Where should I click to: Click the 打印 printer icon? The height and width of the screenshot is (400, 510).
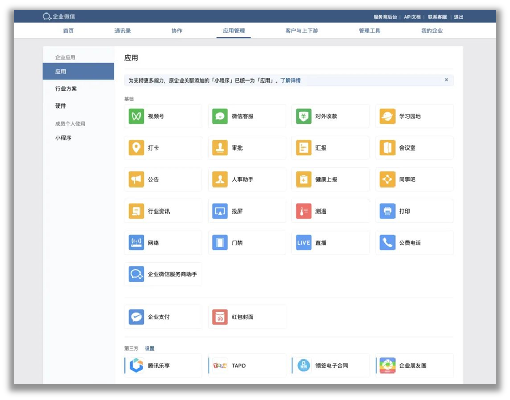coord(387,211)
